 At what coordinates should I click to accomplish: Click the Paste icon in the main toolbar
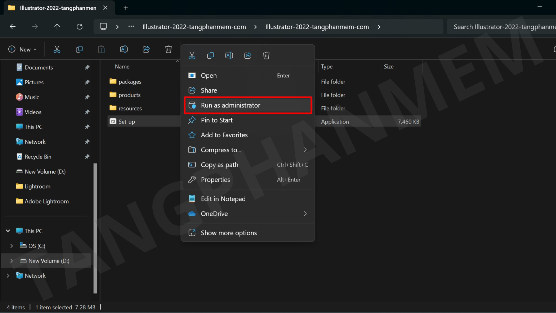101,49
